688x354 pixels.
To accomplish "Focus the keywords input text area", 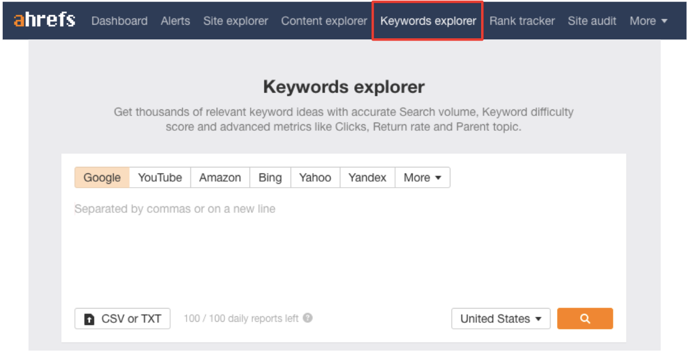I will click(343, 246).
